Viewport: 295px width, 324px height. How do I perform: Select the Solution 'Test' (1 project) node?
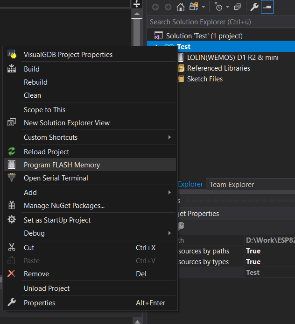pos(204,36)
